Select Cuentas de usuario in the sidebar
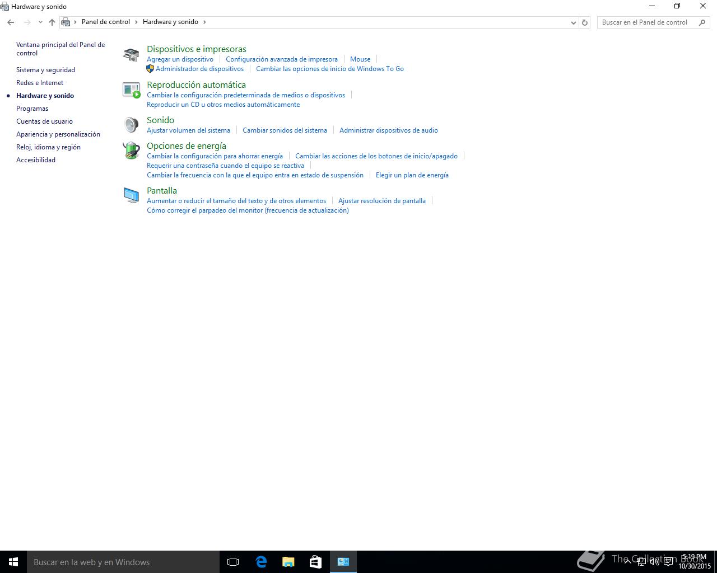 click(x=44, y=121)
